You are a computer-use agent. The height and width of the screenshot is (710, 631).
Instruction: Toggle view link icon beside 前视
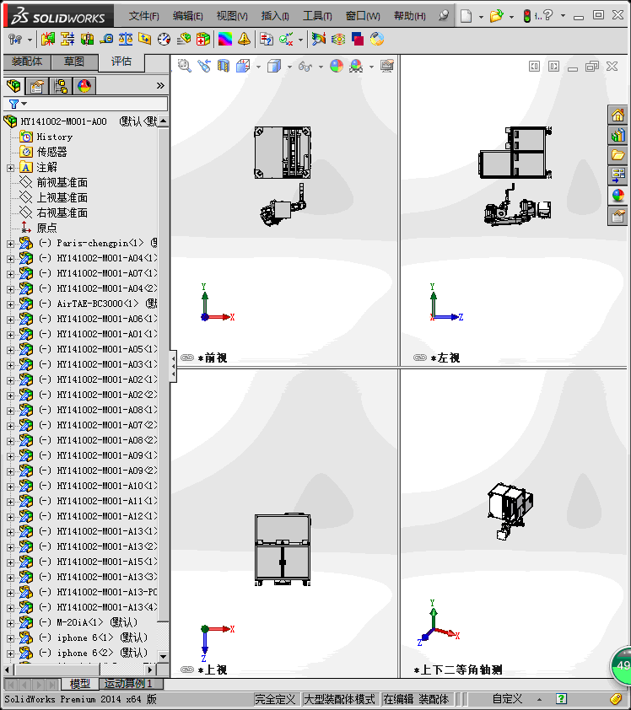[x=187, y=358]
